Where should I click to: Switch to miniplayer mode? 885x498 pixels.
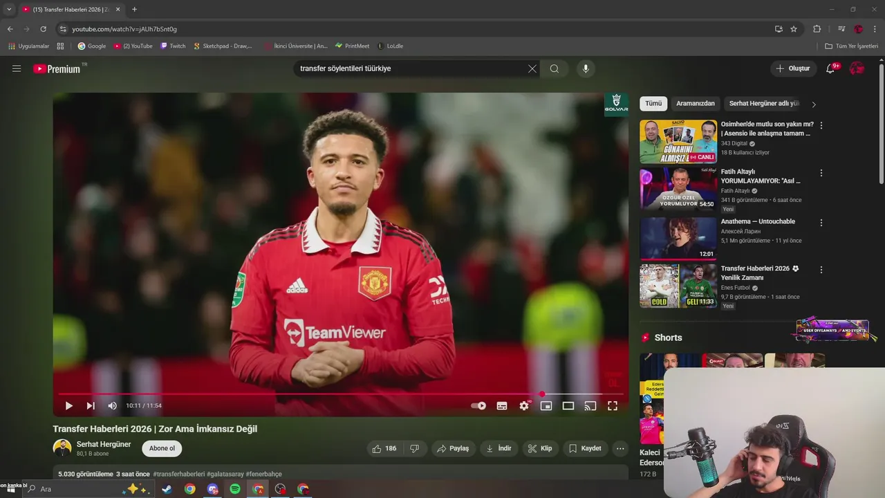click(546, 406)
